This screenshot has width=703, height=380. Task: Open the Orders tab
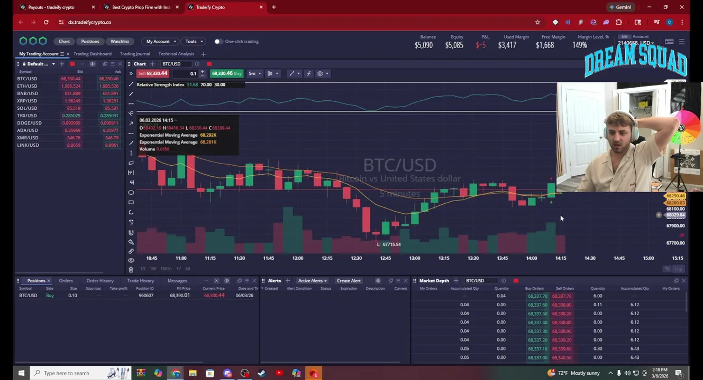[66, 281]
